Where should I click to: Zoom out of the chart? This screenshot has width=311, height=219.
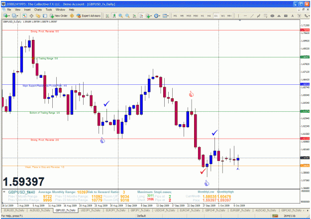tap(127, 15)
